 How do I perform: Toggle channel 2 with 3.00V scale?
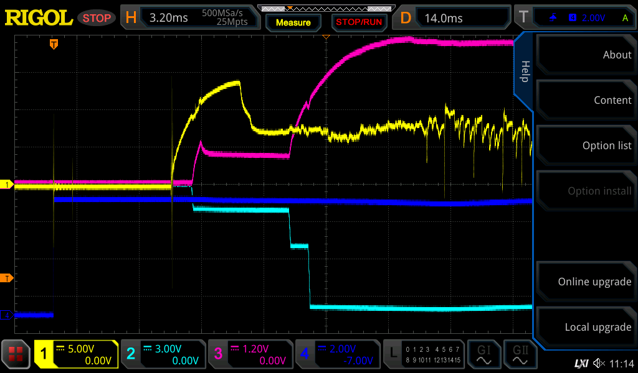163,354
